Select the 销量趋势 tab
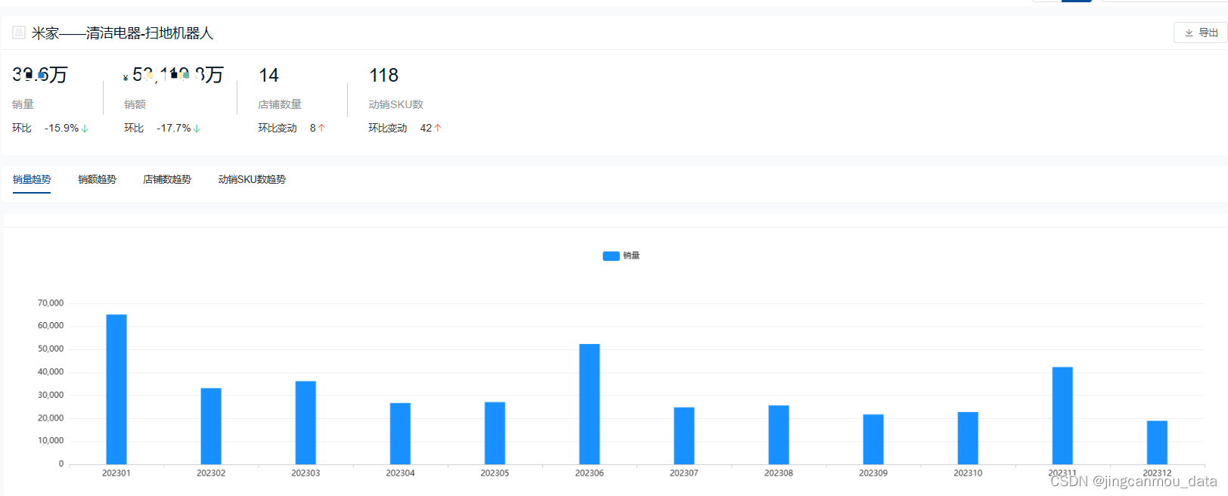The width and height of the screenshot is (1228, 496). (x=32, y=179)
